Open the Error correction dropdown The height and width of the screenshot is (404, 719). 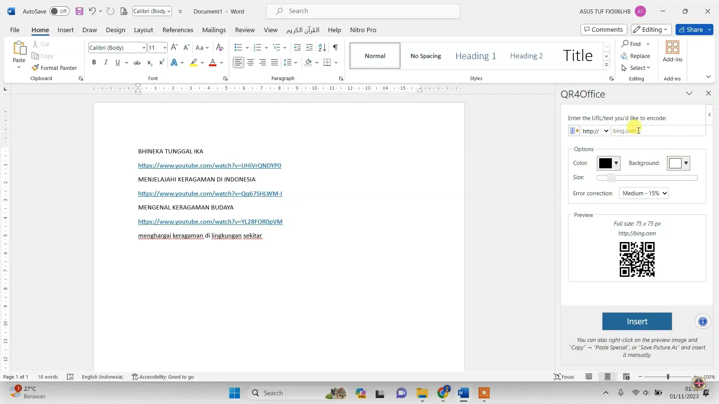click(x=644, y=193)
